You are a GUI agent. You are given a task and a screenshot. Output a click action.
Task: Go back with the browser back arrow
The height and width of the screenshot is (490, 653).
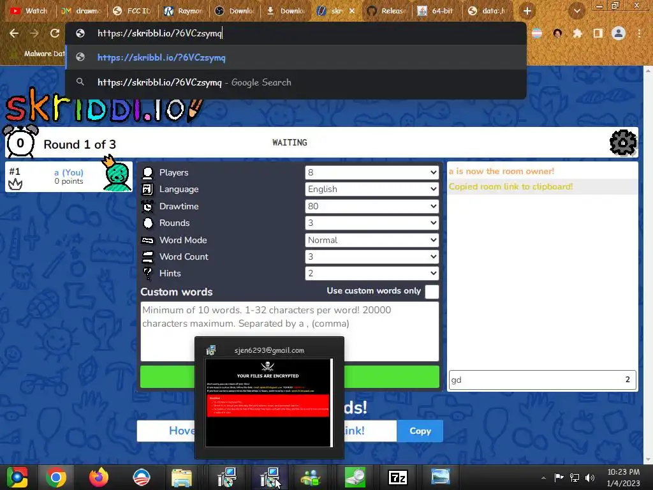pyautogui.click(x=14, y=33)
